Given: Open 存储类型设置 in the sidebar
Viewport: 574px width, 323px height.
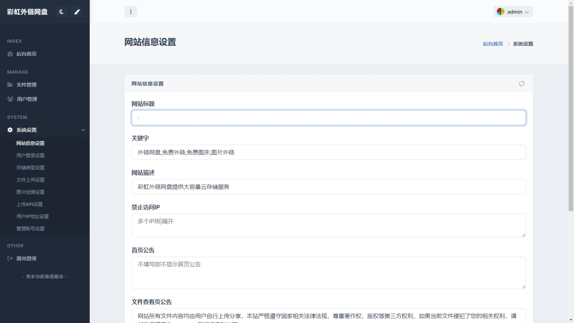Looking at the screenshot, I should pyautogui.click(x=30, y=168).
